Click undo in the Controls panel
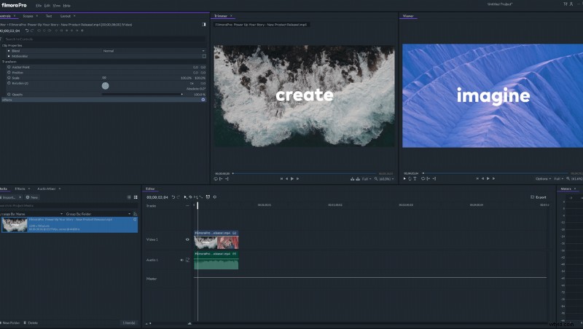Viewport: 583px width, 329px height. [27, 31]
